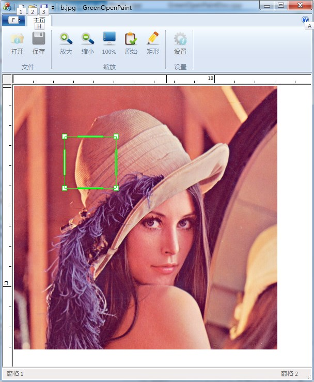
Task: Open the application menu button F
Action: tap(13, 20)
